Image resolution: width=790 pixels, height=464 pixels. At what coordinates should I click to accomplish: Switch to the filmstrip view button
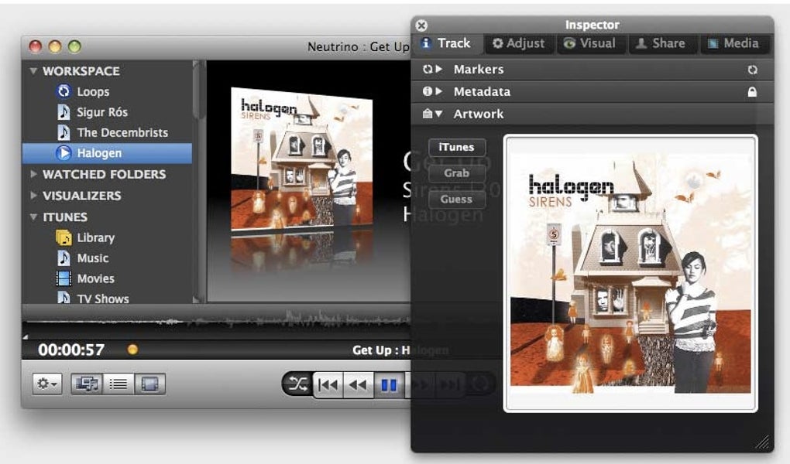pyautogui.click(x=149, y=384)
